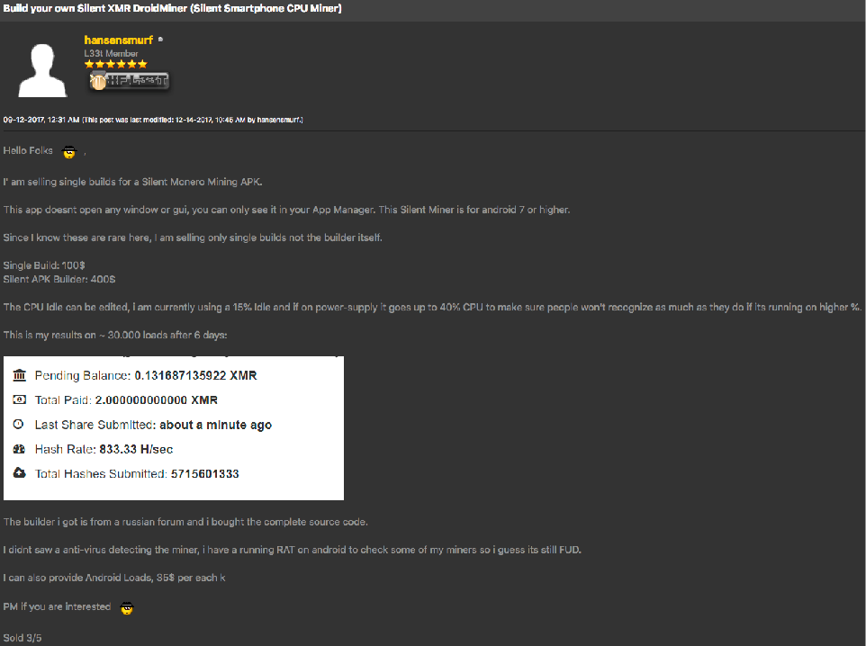
Task: Open the hansensmurf username profile link
Action: 118,40
